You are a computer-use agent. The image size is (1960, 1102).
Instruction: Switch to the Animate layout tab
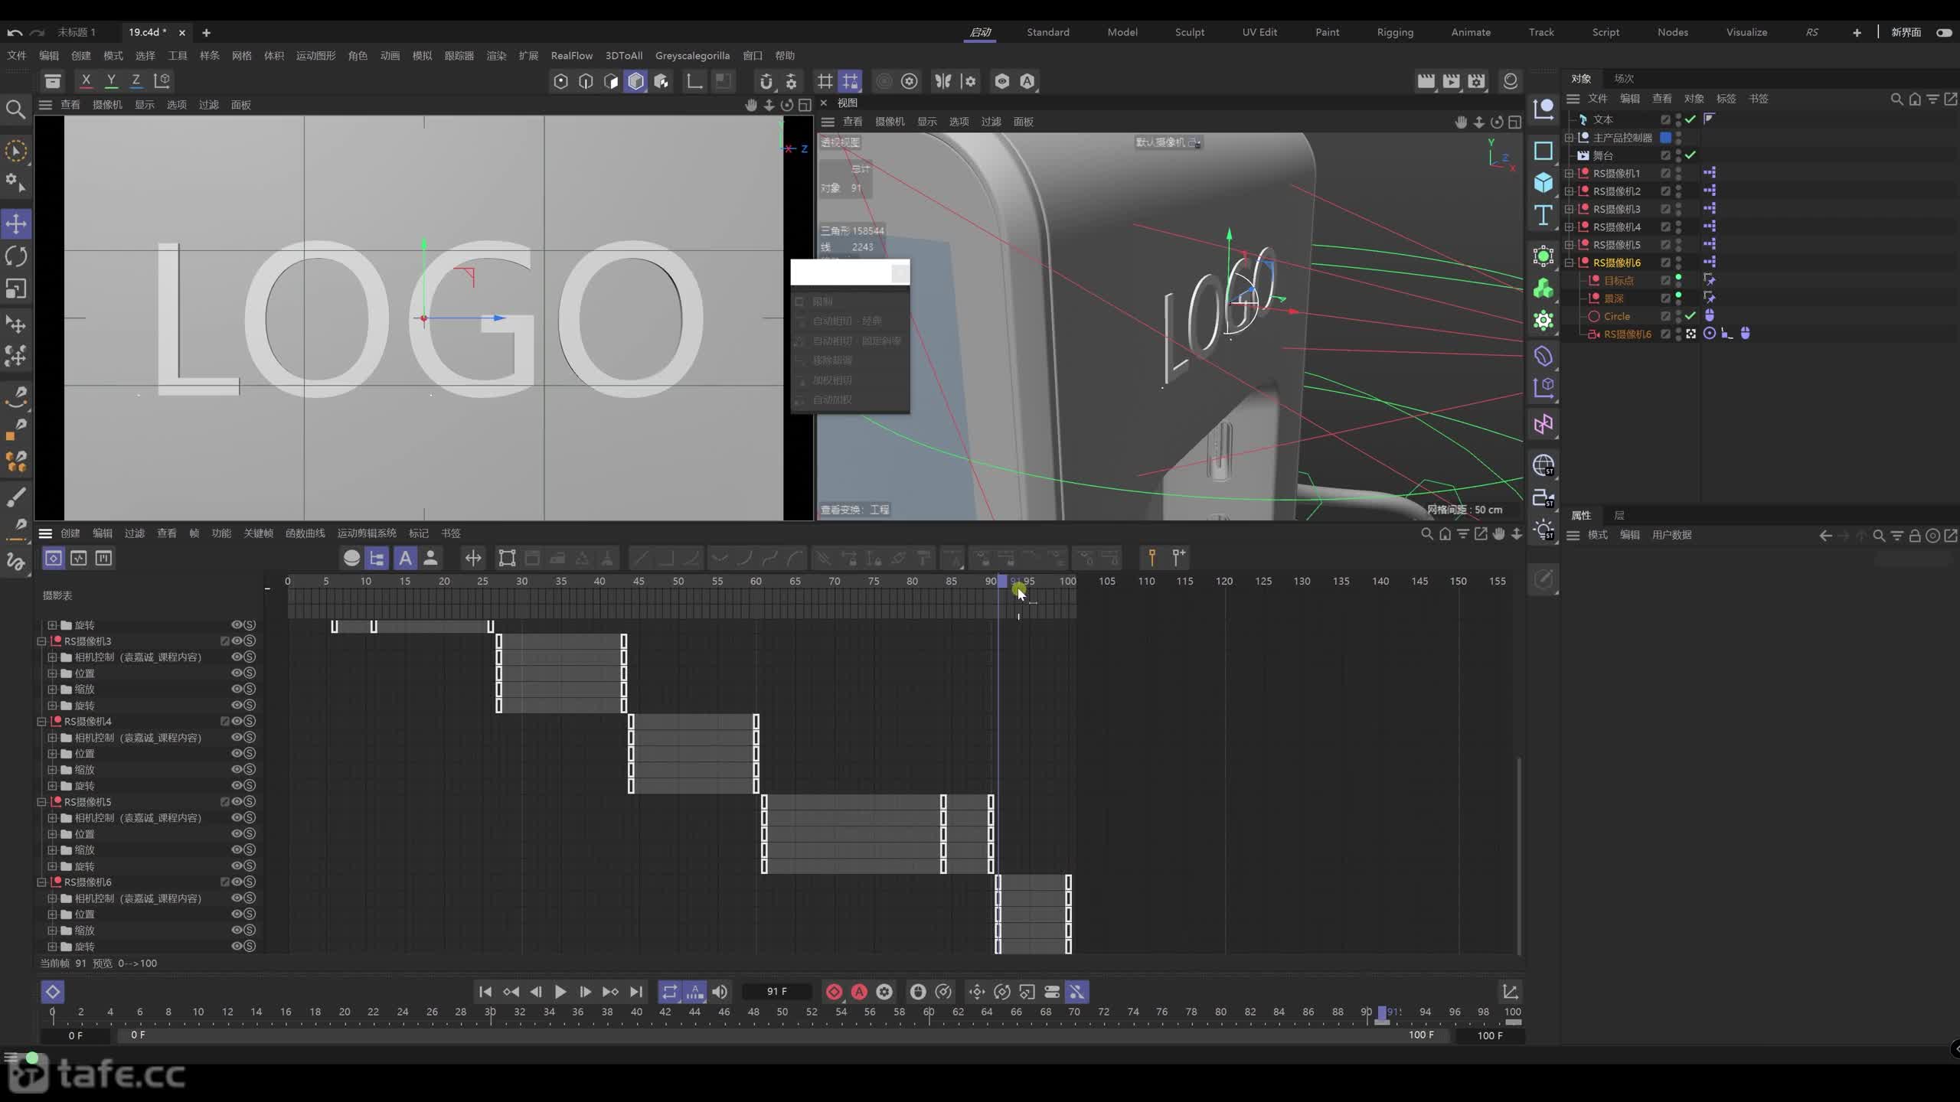[1471, 32]
